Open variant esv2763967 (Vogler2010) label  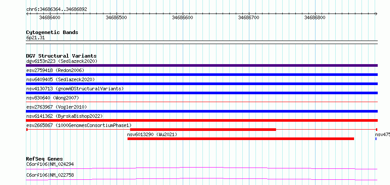point(57,107)
